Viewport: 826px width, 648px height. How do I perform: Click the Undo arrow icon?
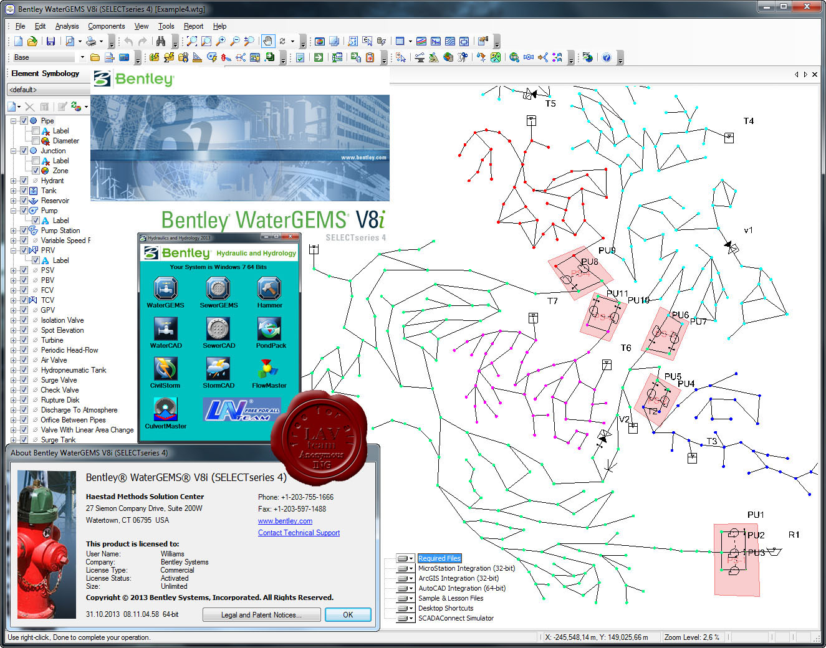click(x=128, y=41)
